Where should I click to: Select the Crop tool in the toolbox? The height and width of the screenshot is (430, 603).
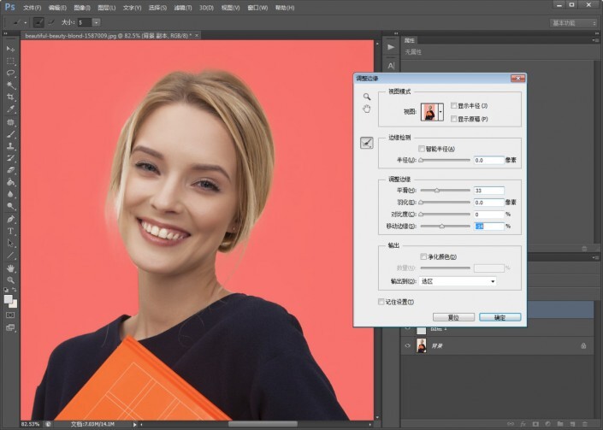click(x=11, y=97)
